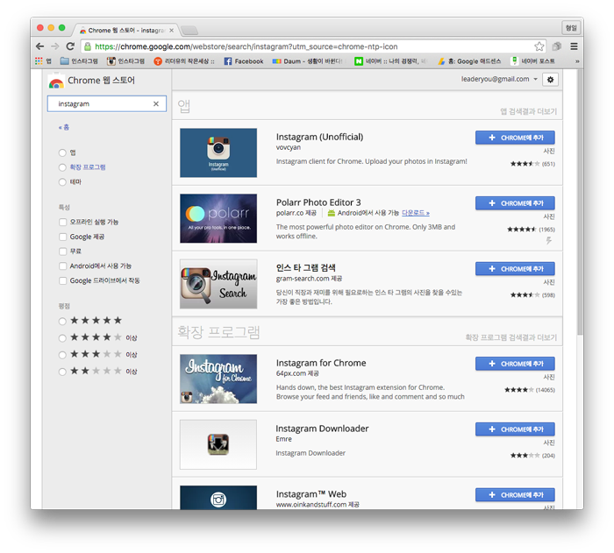Open the Instagram Downloader thumbnail

pyautogui.click(x=218, y=444)
